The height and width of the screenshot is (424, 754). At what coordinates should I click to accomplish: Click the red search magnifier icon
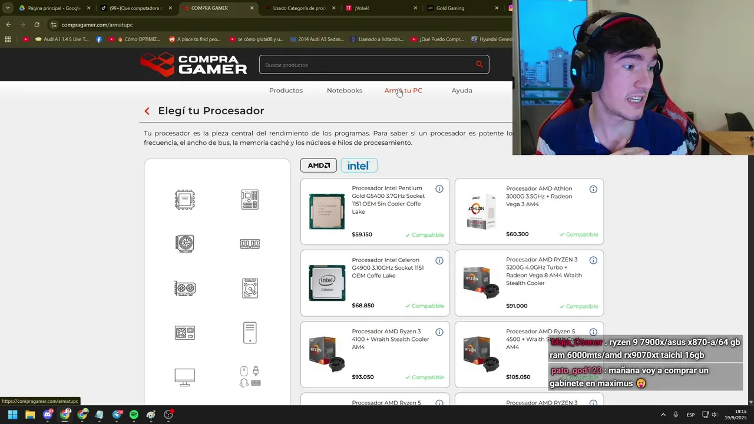(479, 65)
